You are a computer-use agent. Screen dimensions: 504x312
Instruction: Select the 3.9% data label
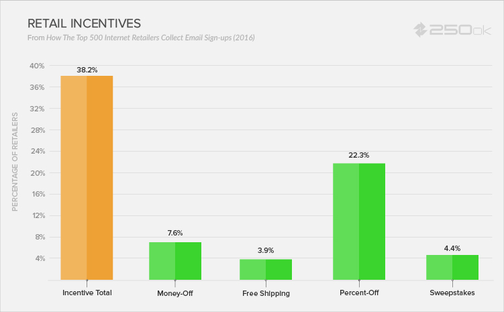click(x=266, y=250)
